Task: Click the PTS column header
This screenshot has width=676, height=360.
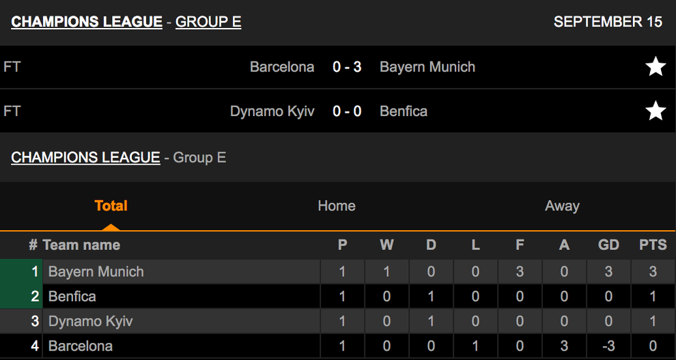Action: pos(653,245)
